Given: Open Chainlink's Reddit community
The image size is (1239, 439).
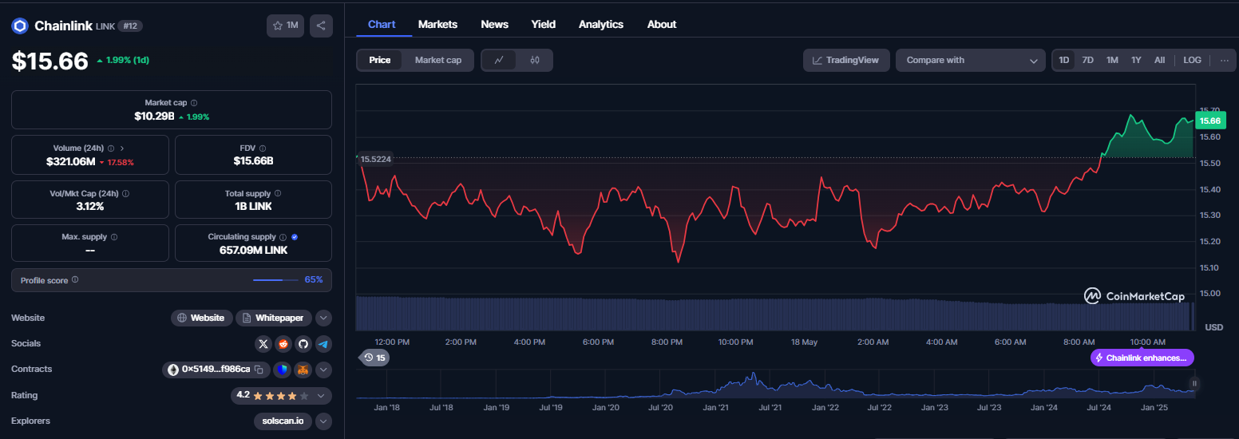Looking at the screenshot, I should (x=283, y=344).
